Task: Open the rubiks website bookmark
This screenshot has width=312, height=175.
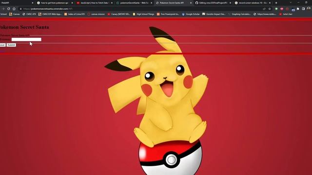Action: [265, 14]
